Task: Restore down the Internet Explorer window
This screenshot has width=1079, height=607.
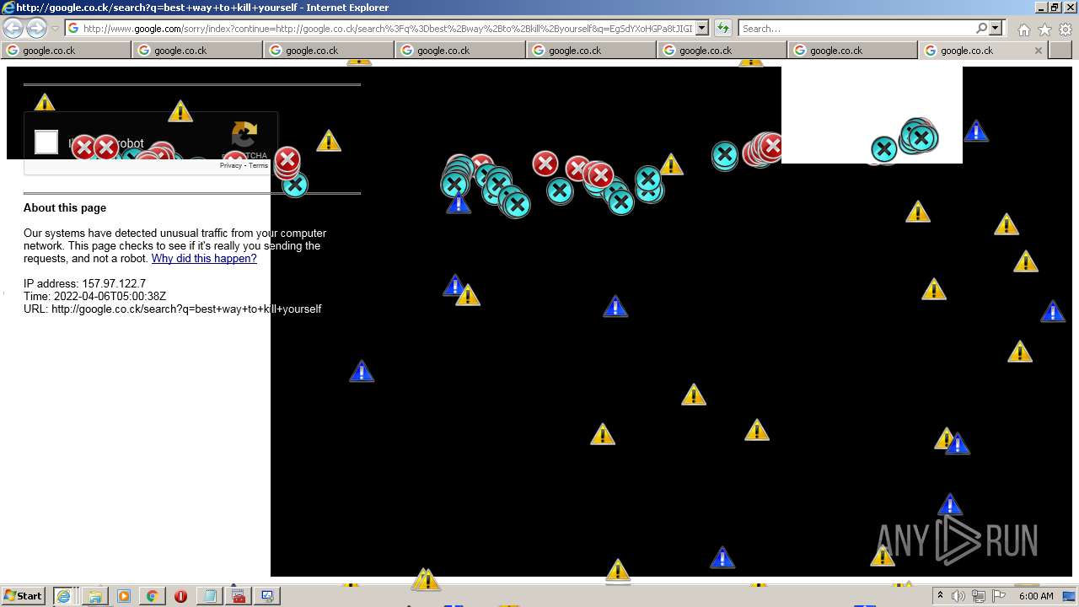Action: (1054, 8)
